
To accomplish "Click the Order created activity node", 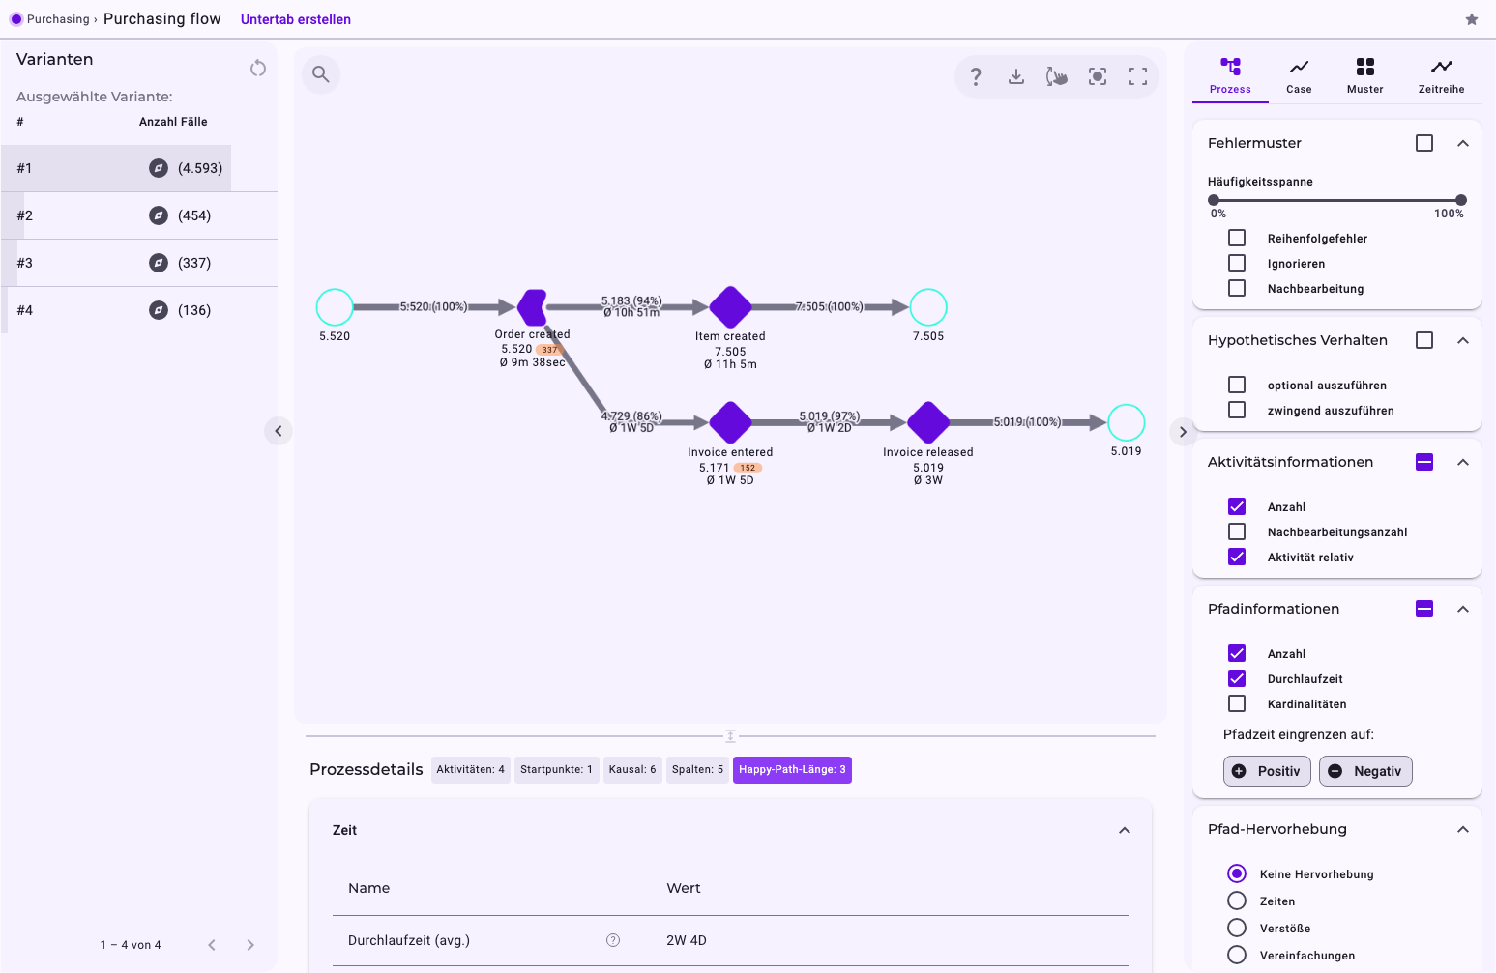I will tap(532, 307).
